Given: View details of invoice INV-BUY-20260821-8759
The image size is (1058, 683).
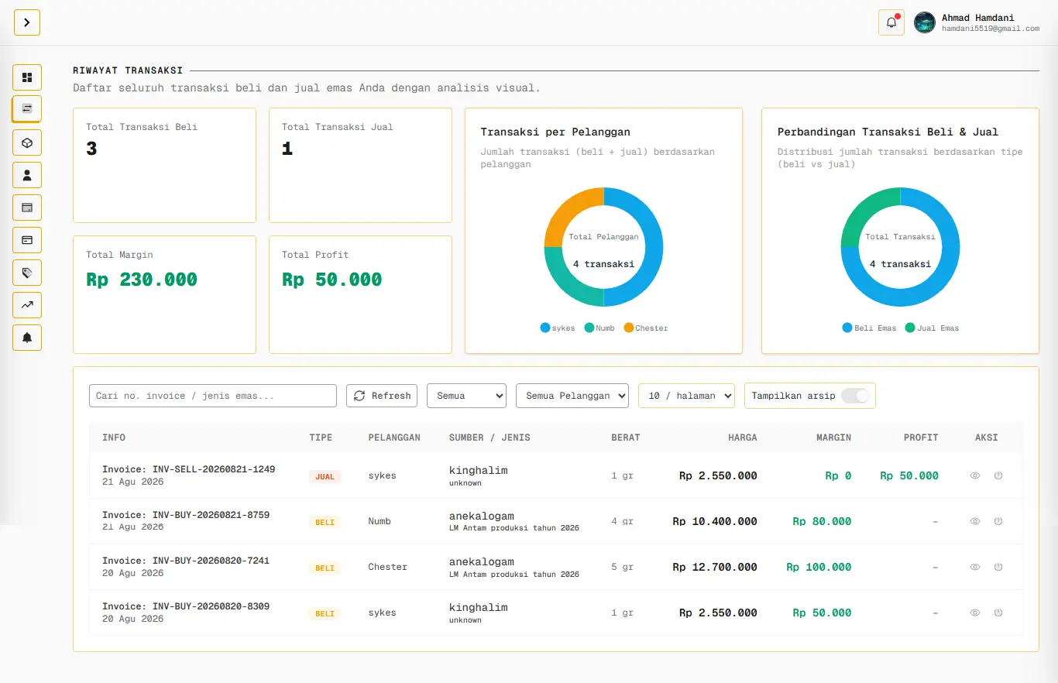Looking at the screenshot, I should pos(975,521).
